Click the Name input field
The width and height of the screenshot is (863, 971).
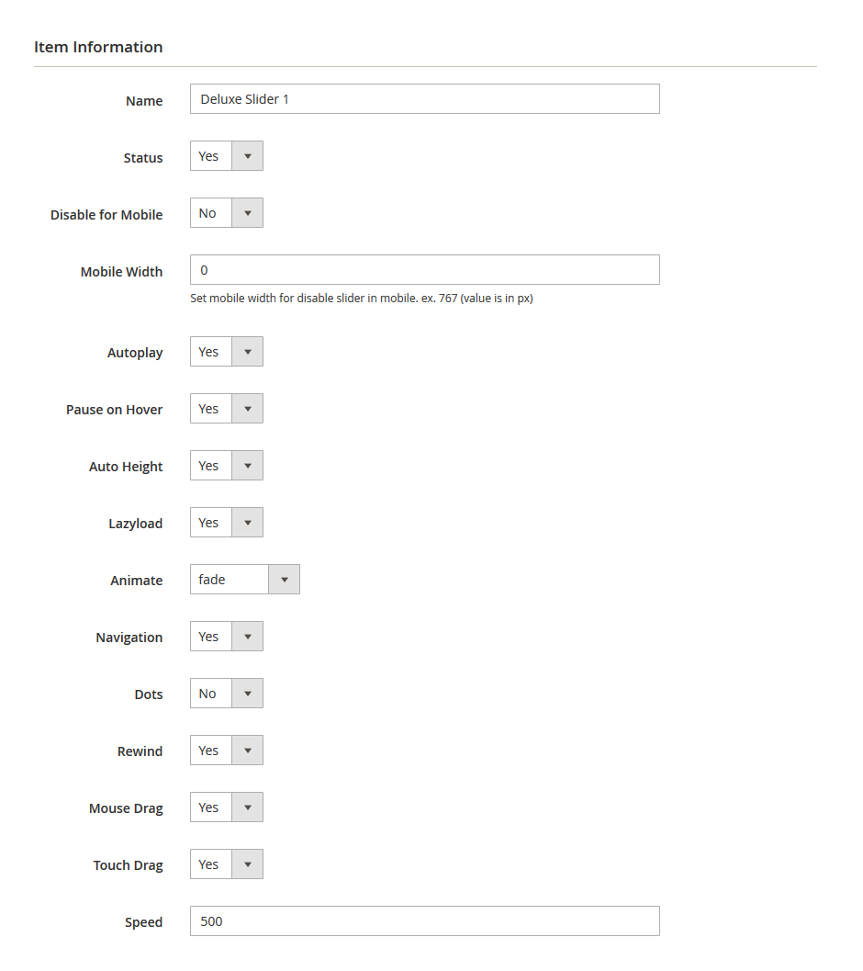[424, 99]
